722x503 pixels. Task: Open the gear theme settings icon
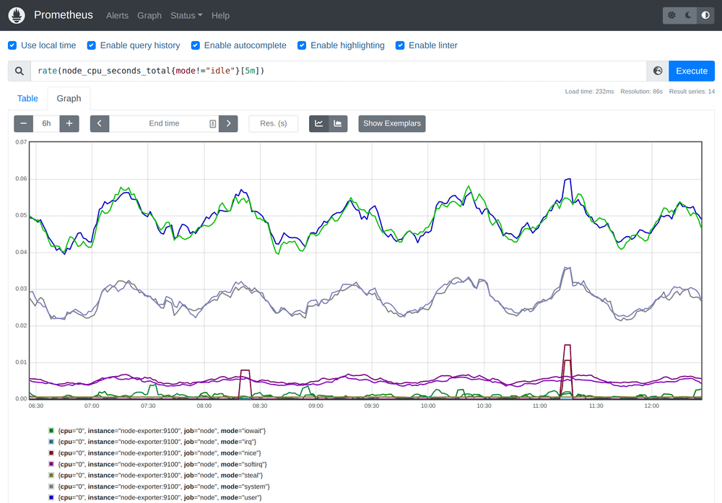[671, 15]
